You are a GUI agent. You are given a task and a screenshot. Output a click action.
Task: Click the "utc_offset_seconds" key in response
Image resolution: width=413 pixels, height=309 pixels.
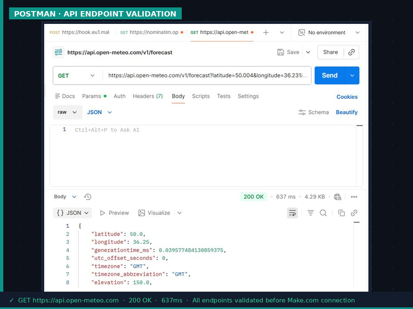pyautogui.click(x=123, y=258)
